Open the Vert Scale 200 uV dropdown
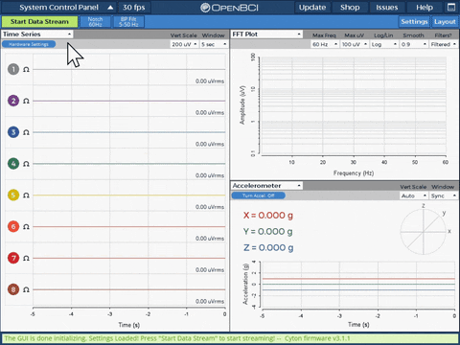The height and width of the screenshot is (345, 460). [x=184, y=44]
